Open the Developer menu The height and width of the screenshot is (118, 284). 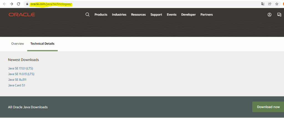[x=189, y=15]
